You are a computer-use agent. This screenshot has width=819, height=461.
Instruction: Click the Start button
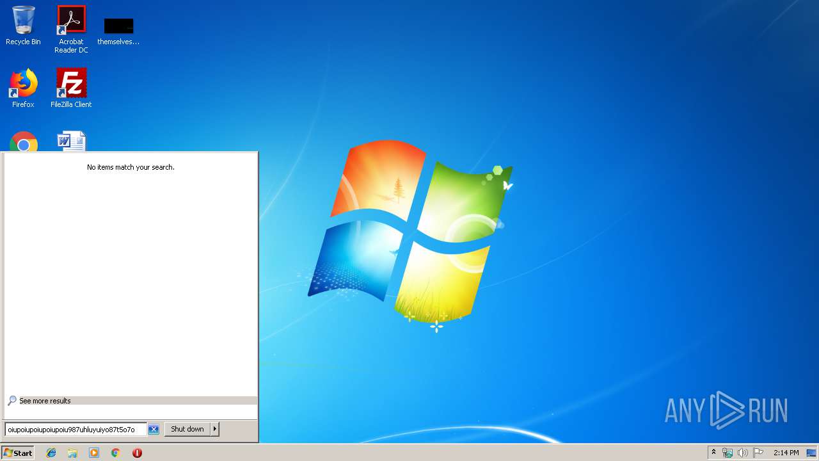[18, 453]
